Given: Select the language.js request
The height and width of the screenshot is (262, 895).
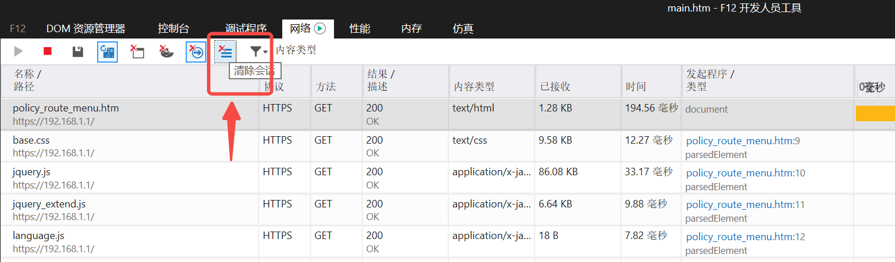Looking at the screenshot, I should click(447, 242).
